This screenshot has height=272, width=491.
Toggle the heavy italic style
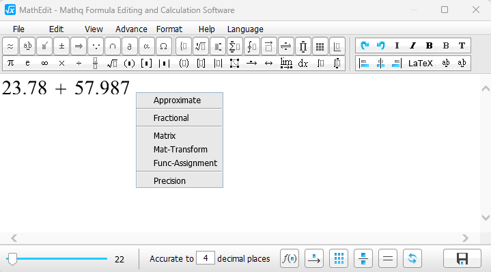click(412, 46)
